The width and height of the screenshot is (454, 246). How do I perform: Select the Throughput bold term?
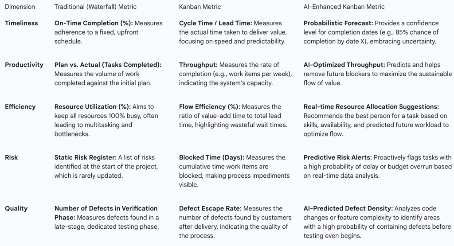tap(198, 65)
